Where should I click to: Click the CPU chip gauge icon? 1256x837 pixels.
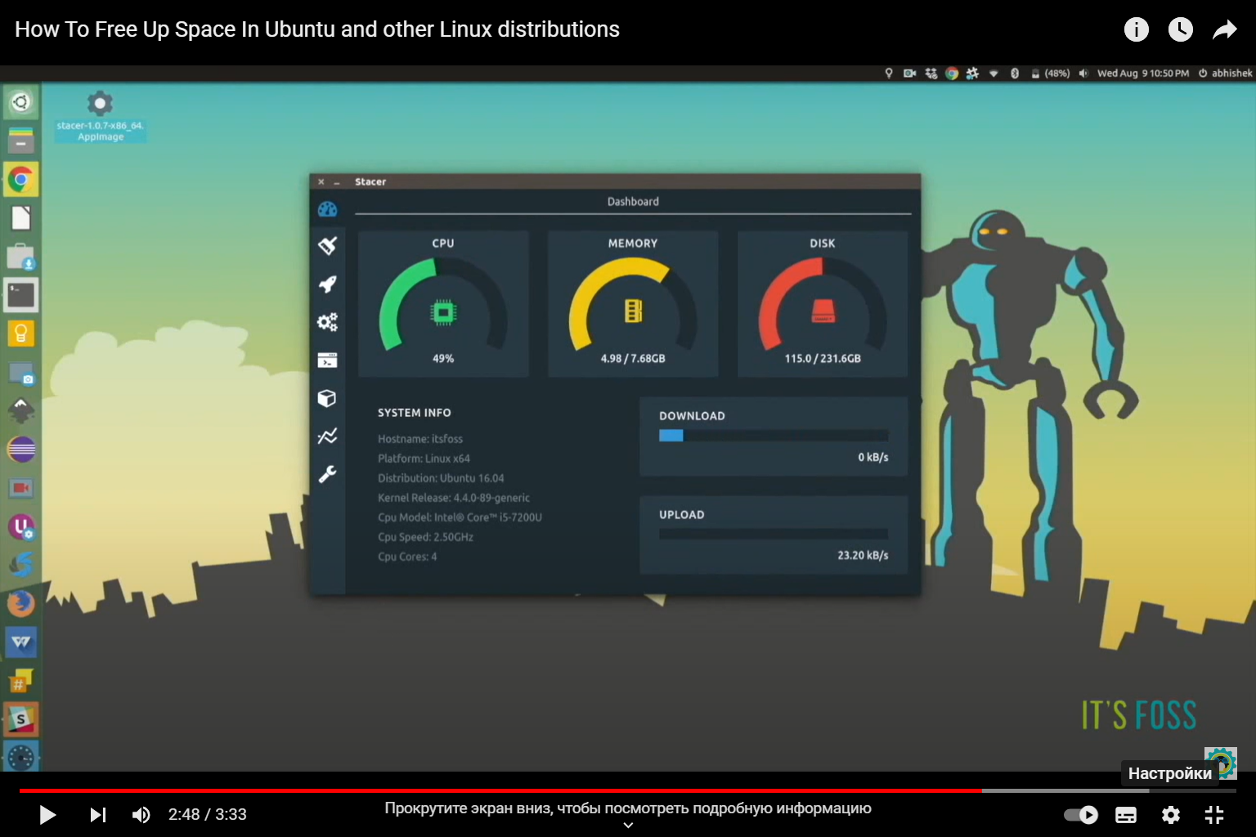pos(443,312)
